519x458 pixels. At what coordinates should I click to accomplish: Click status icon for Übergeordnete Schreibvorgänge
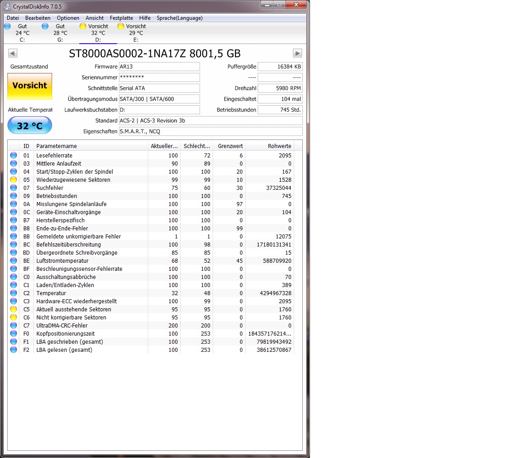[x=14, y=252]
